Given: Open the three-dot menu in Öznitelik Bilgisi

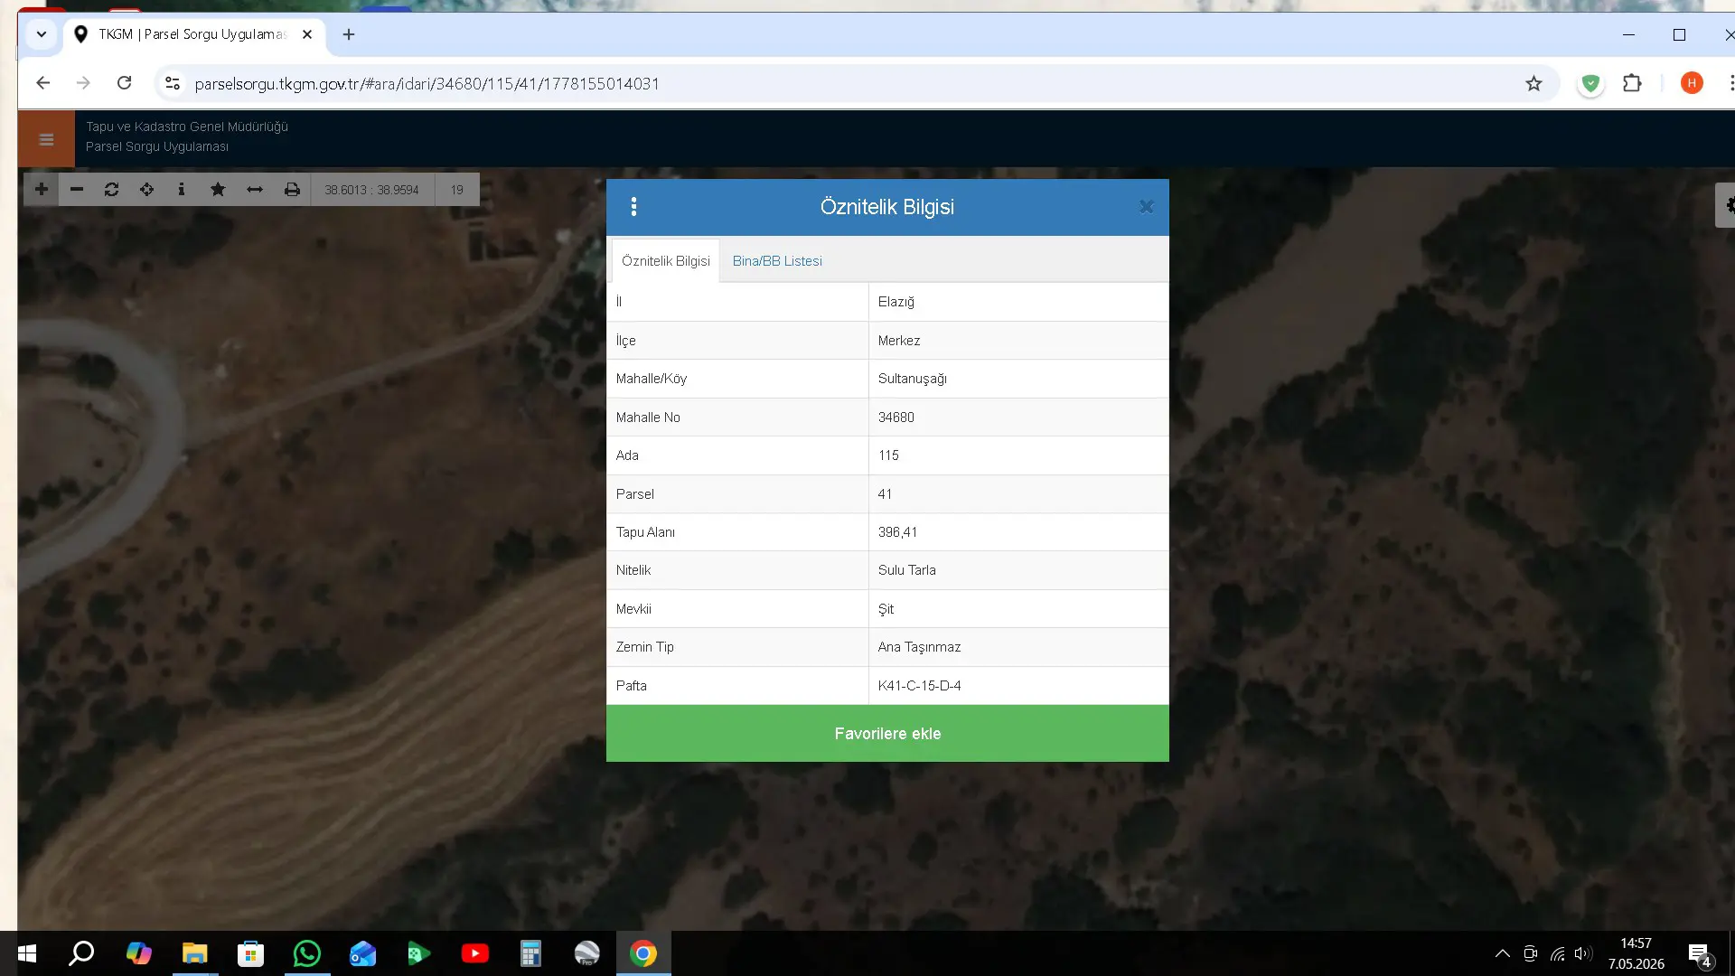Looking at the screenshot, I should [633, 207].
